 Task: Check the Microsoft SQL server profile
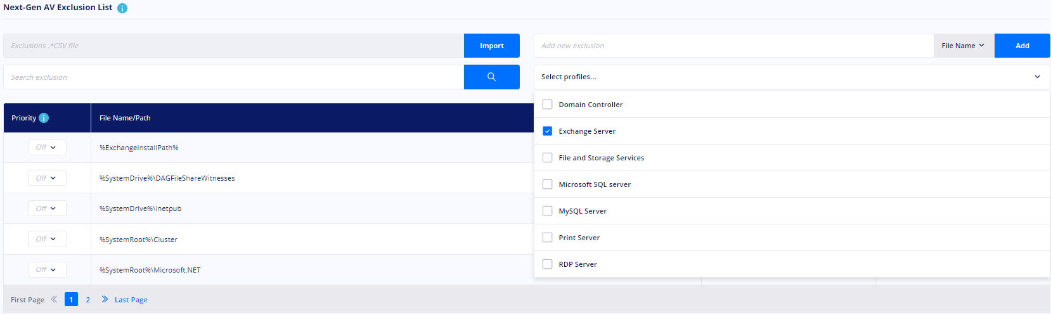pos(548,184)
